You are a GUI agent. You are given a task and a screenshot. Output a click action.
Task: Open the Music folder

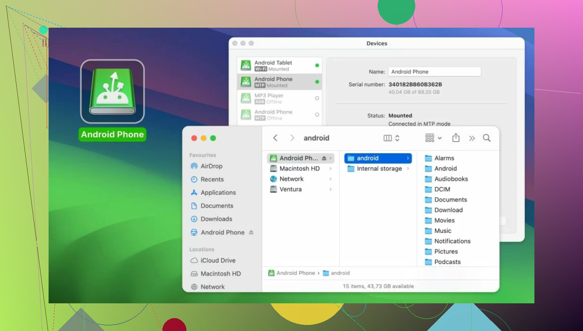coord(438,231)
